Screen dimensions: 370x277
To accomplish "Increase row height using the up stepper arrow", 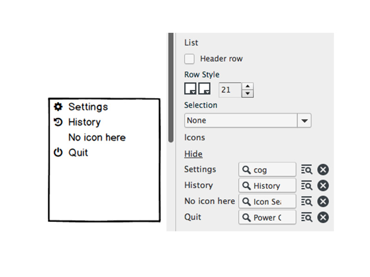I will [248, 87].
